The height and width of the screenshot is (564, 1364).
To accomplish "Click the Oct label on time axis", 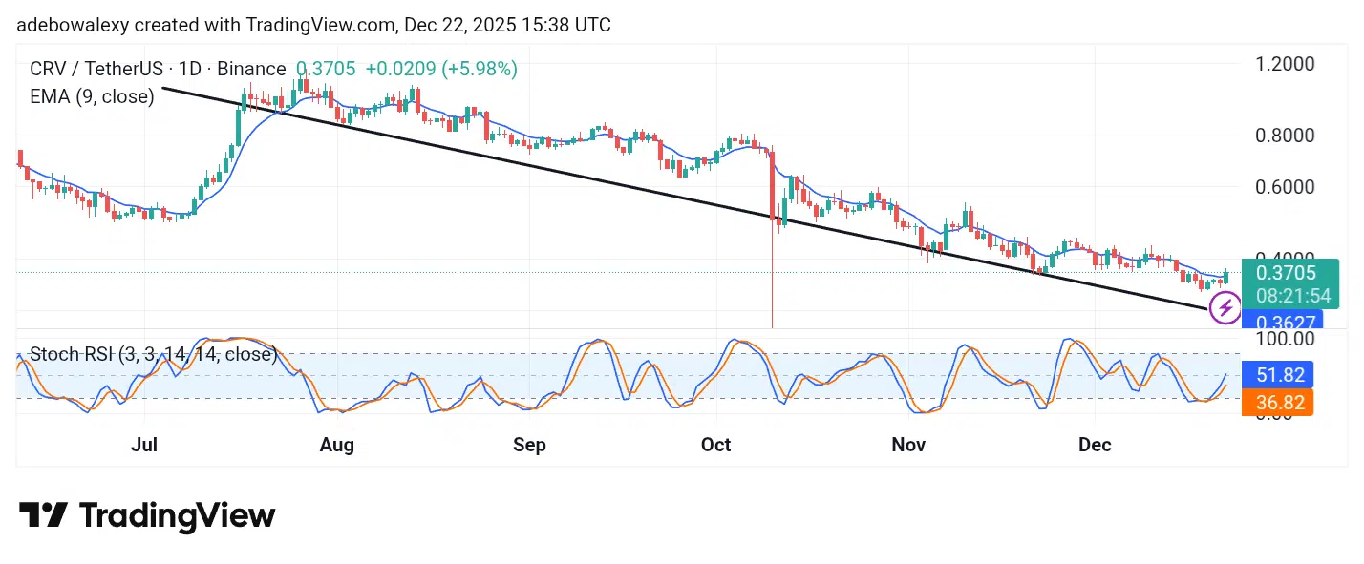I will [715, 445].
